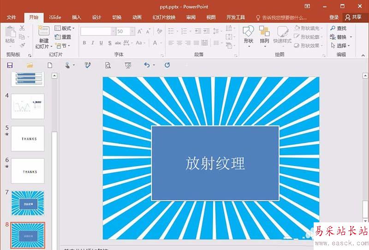Click the Cut scissors icon
369x250 pixels.
tap(22, 28)
